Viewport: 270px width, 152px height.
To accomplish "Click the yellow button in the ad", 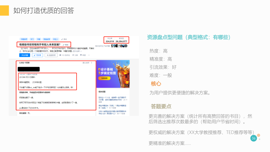I will [x=104, y=78].
